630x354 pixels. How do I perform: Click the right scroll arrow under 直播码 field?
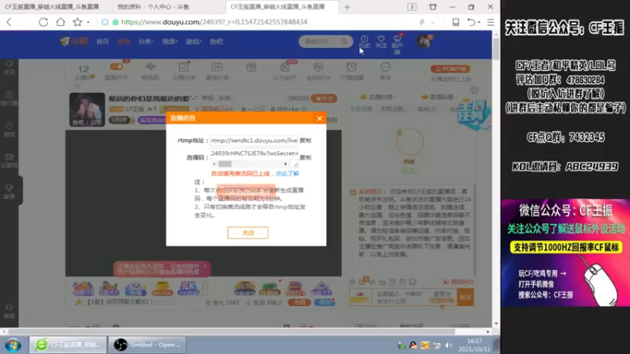pyautogui.click(x=285, y=164)
